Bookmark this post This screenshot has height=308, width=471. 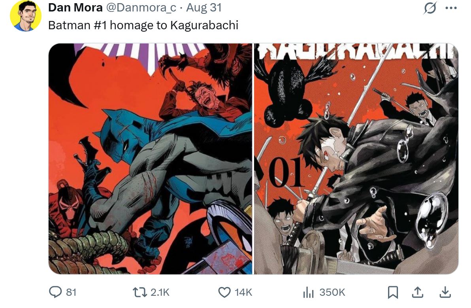click(x=393, y=292)
